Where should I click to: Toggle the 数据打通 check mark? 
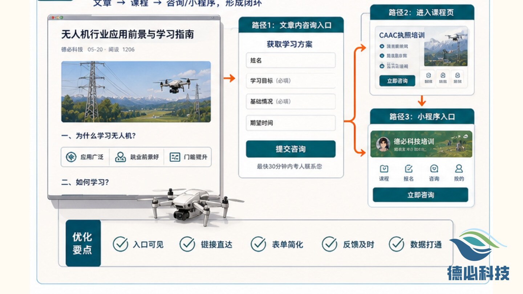tap(396, 244)
